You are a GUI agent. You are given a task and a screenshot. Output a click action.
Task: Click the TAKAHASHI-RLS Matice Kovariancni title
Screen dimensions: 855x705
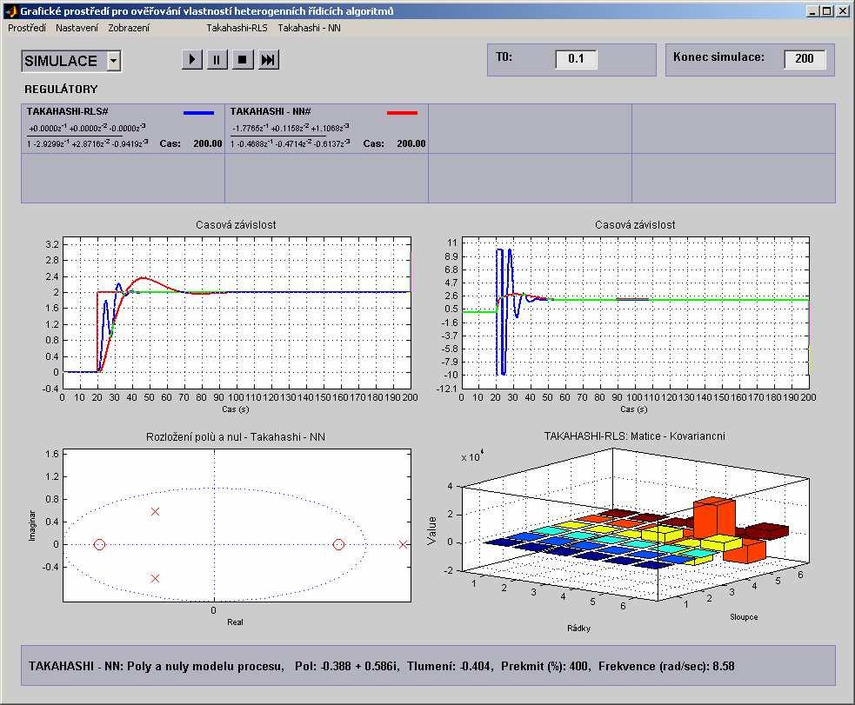pos(635,436)
